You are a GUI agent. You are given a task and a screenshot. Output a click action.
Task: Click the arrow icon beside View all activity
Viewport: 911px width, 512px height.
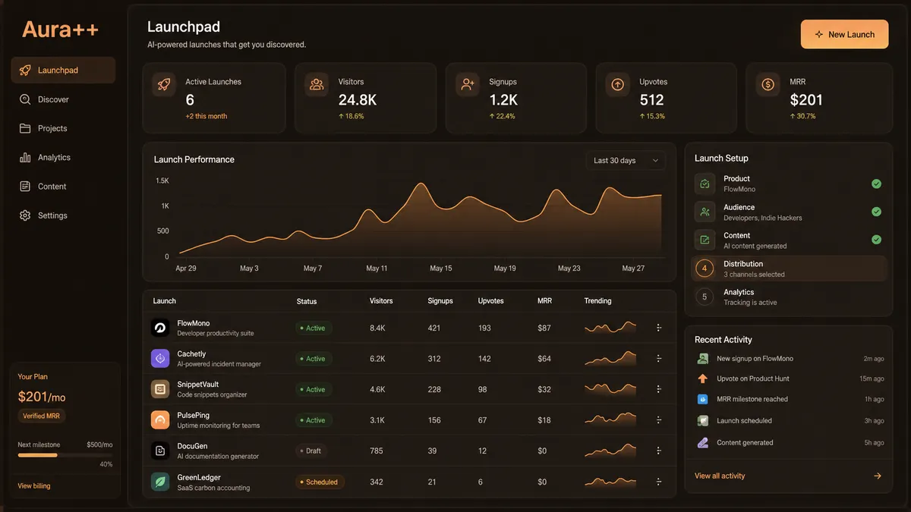878,476
